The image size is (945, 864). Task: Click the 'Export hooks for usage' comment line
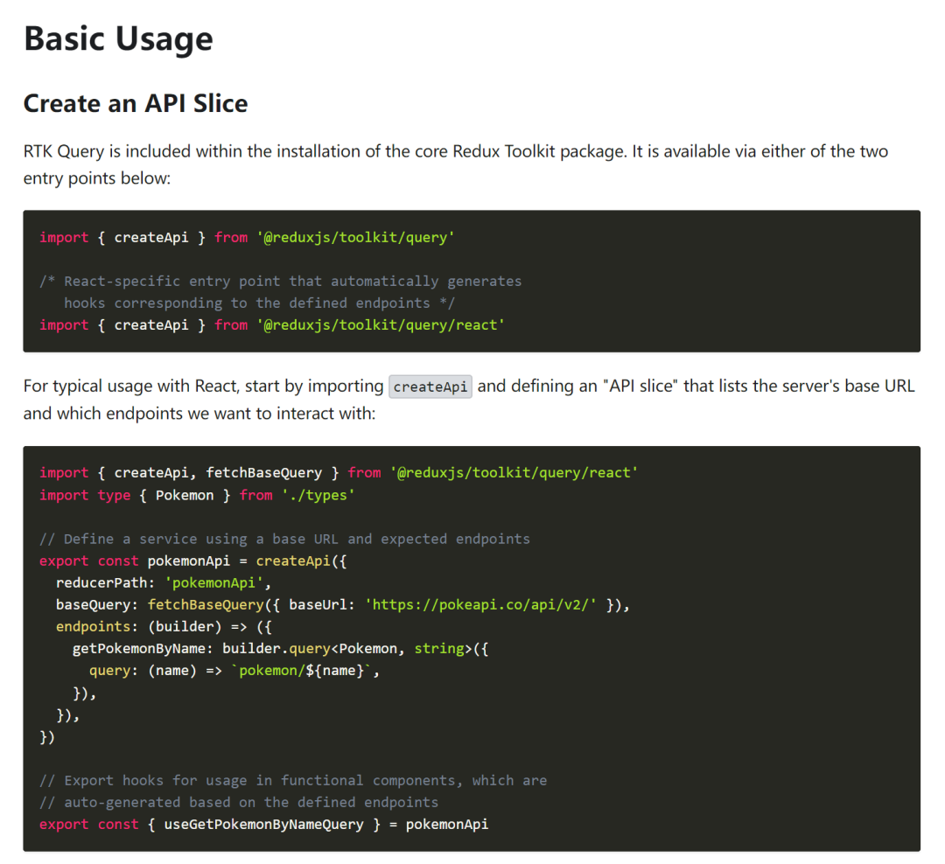tap(293, 780)
